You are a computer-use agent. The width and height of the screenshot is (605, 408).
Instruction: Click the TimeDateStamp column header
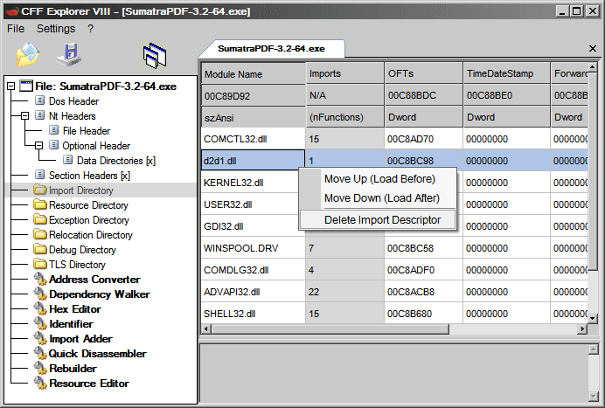pos(506,73)
